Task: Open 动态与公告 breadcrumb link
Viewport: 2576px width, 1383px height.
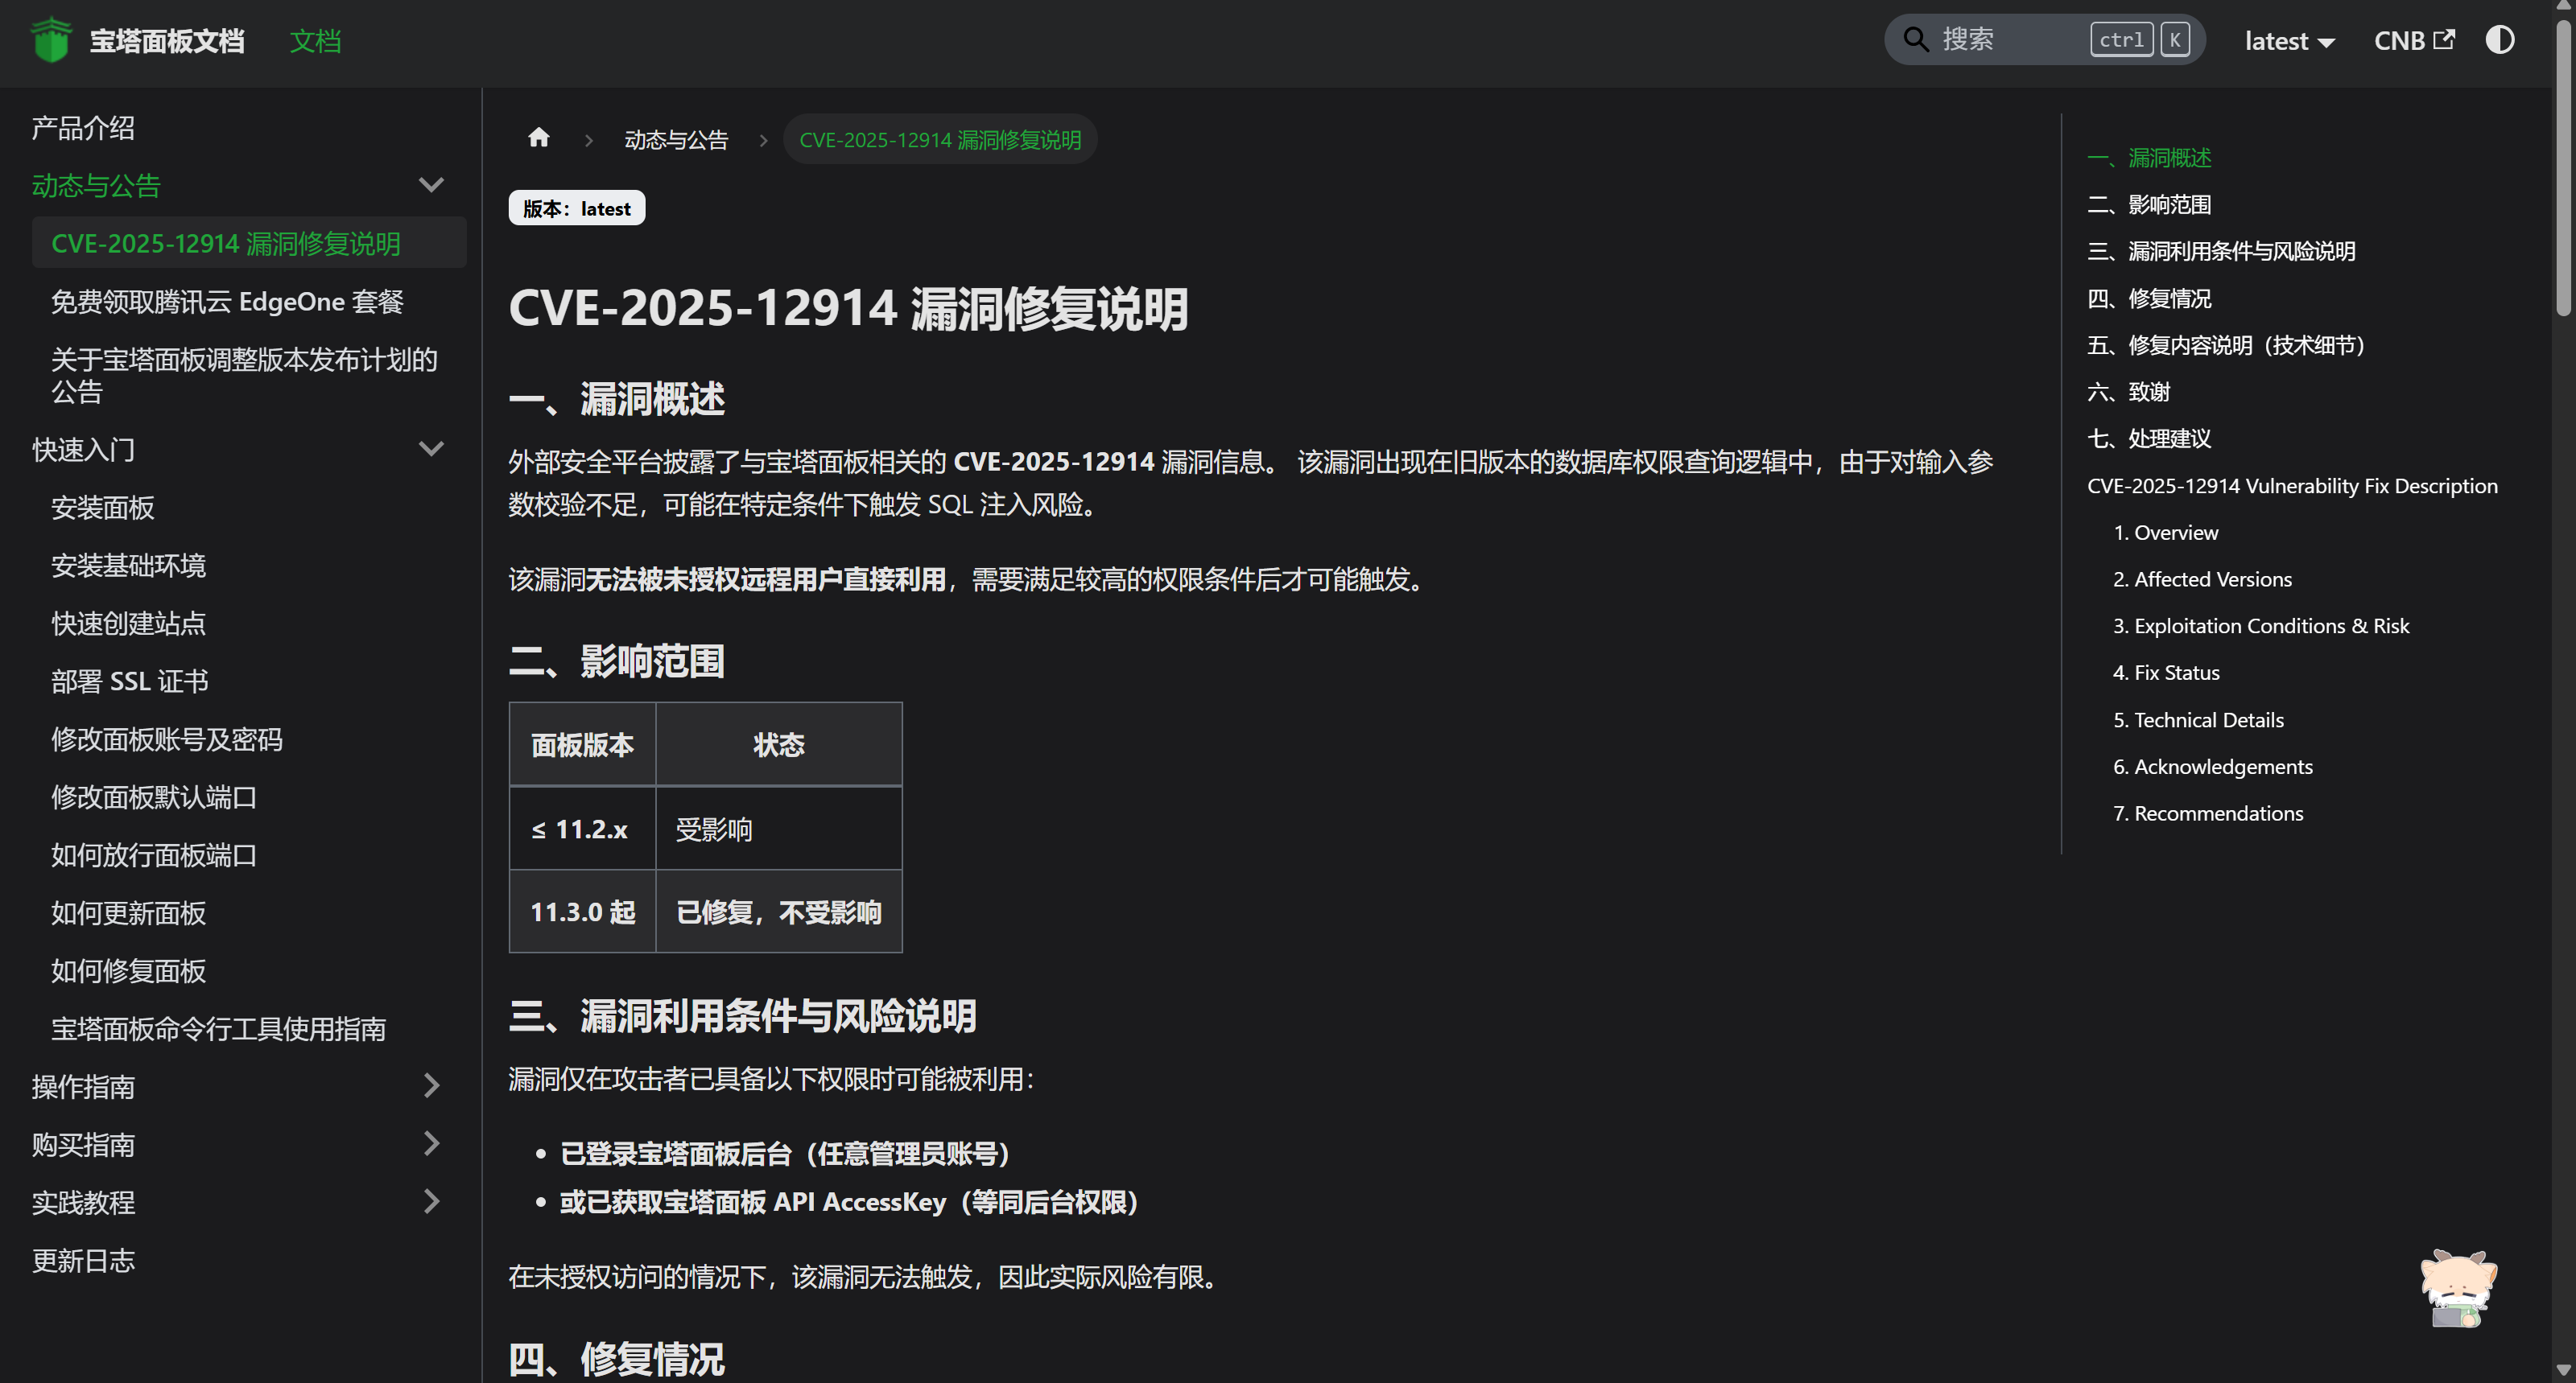Action: click(x=676, y=140)
